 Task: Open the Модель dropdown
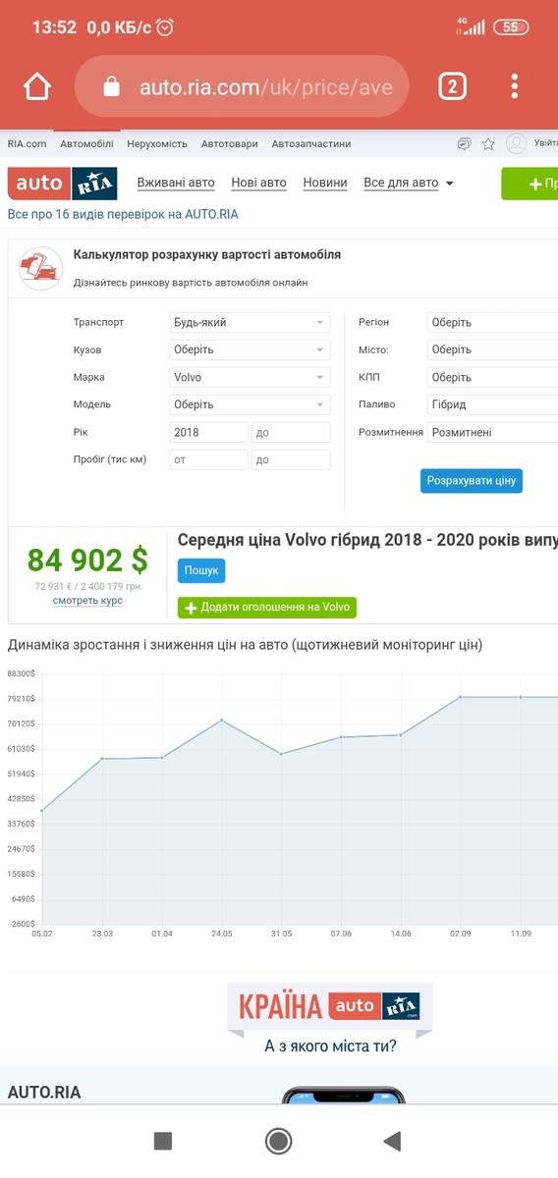coord(251,404)
